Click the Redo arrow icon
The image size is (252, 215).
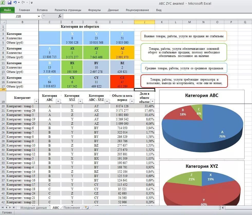23,3
